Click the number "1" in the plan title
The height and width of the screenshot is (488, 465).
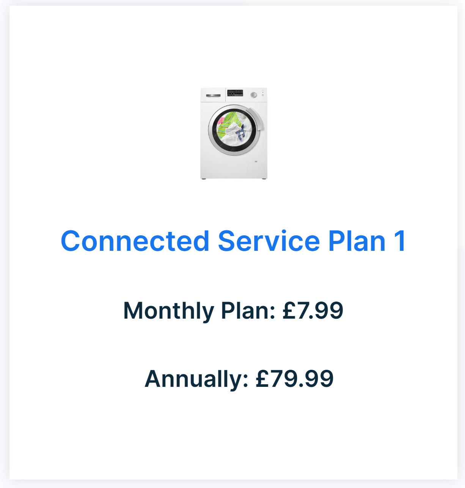(x=400, y=241)
